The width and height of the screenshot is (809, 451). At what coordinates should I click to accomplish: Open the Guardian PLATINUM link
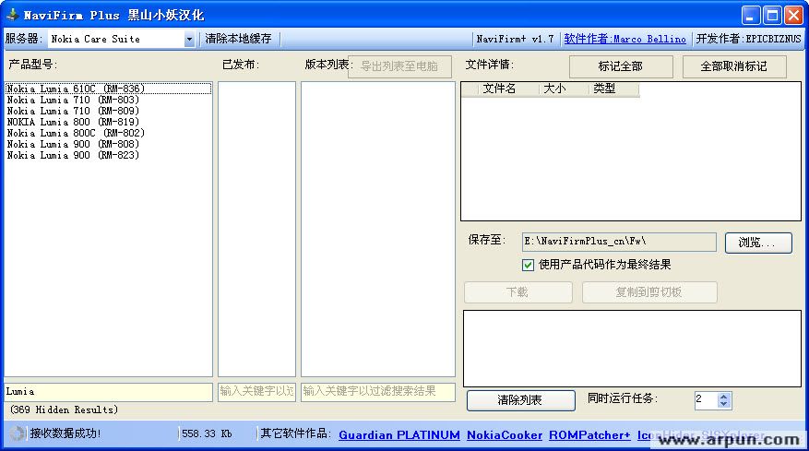(x=399, y=434)
